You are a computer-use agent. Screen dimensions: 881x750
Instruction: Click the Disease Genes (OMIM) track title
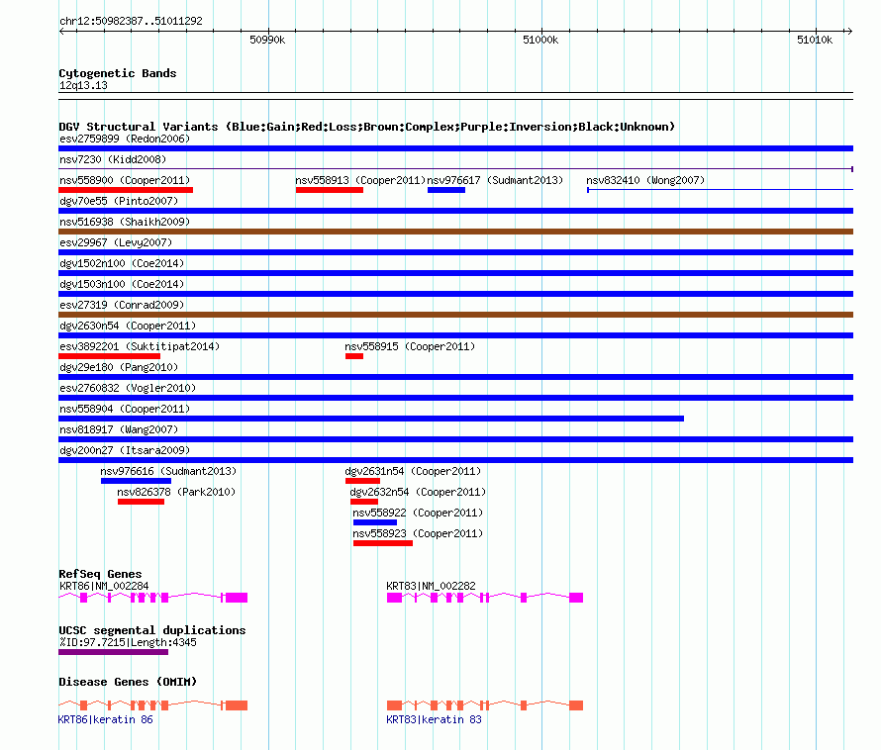pos(128,682)
